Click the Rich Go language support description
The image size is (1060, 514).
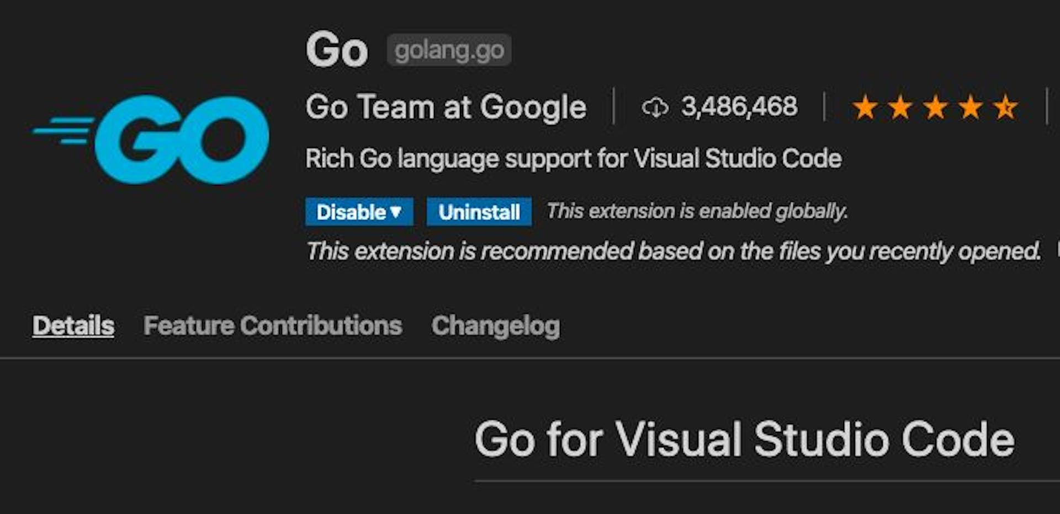574,159
